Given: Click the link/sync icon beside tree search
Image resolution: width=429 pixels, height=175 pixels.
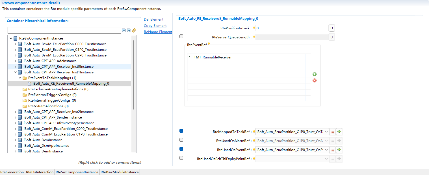Looking at the screenshot, I should pos(134,30).
